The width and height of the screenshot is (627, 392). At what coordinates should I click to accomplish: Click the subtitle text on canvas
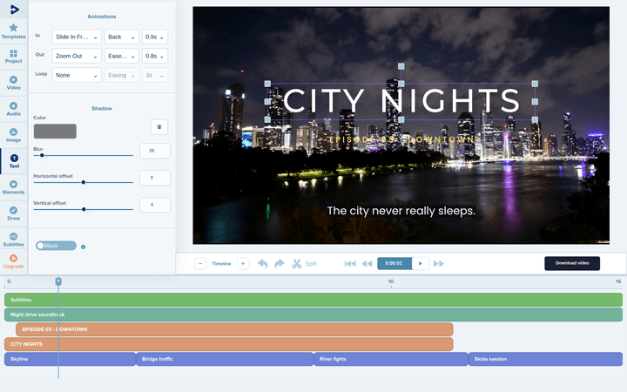(401, 211)
